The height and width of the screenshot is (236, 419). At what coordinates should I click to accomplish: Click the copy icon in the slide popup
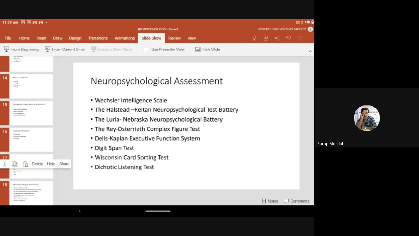pyautogui.click(x=15, y=164)
